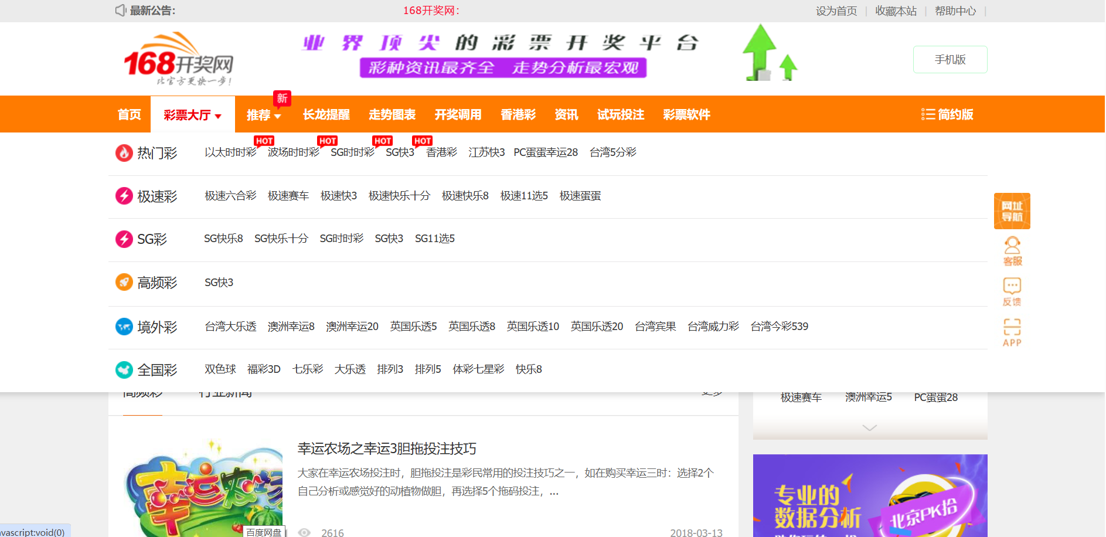Go to 首页 in navigation bar
This screenshot has width=1106, height=537.
pos(129,114)
